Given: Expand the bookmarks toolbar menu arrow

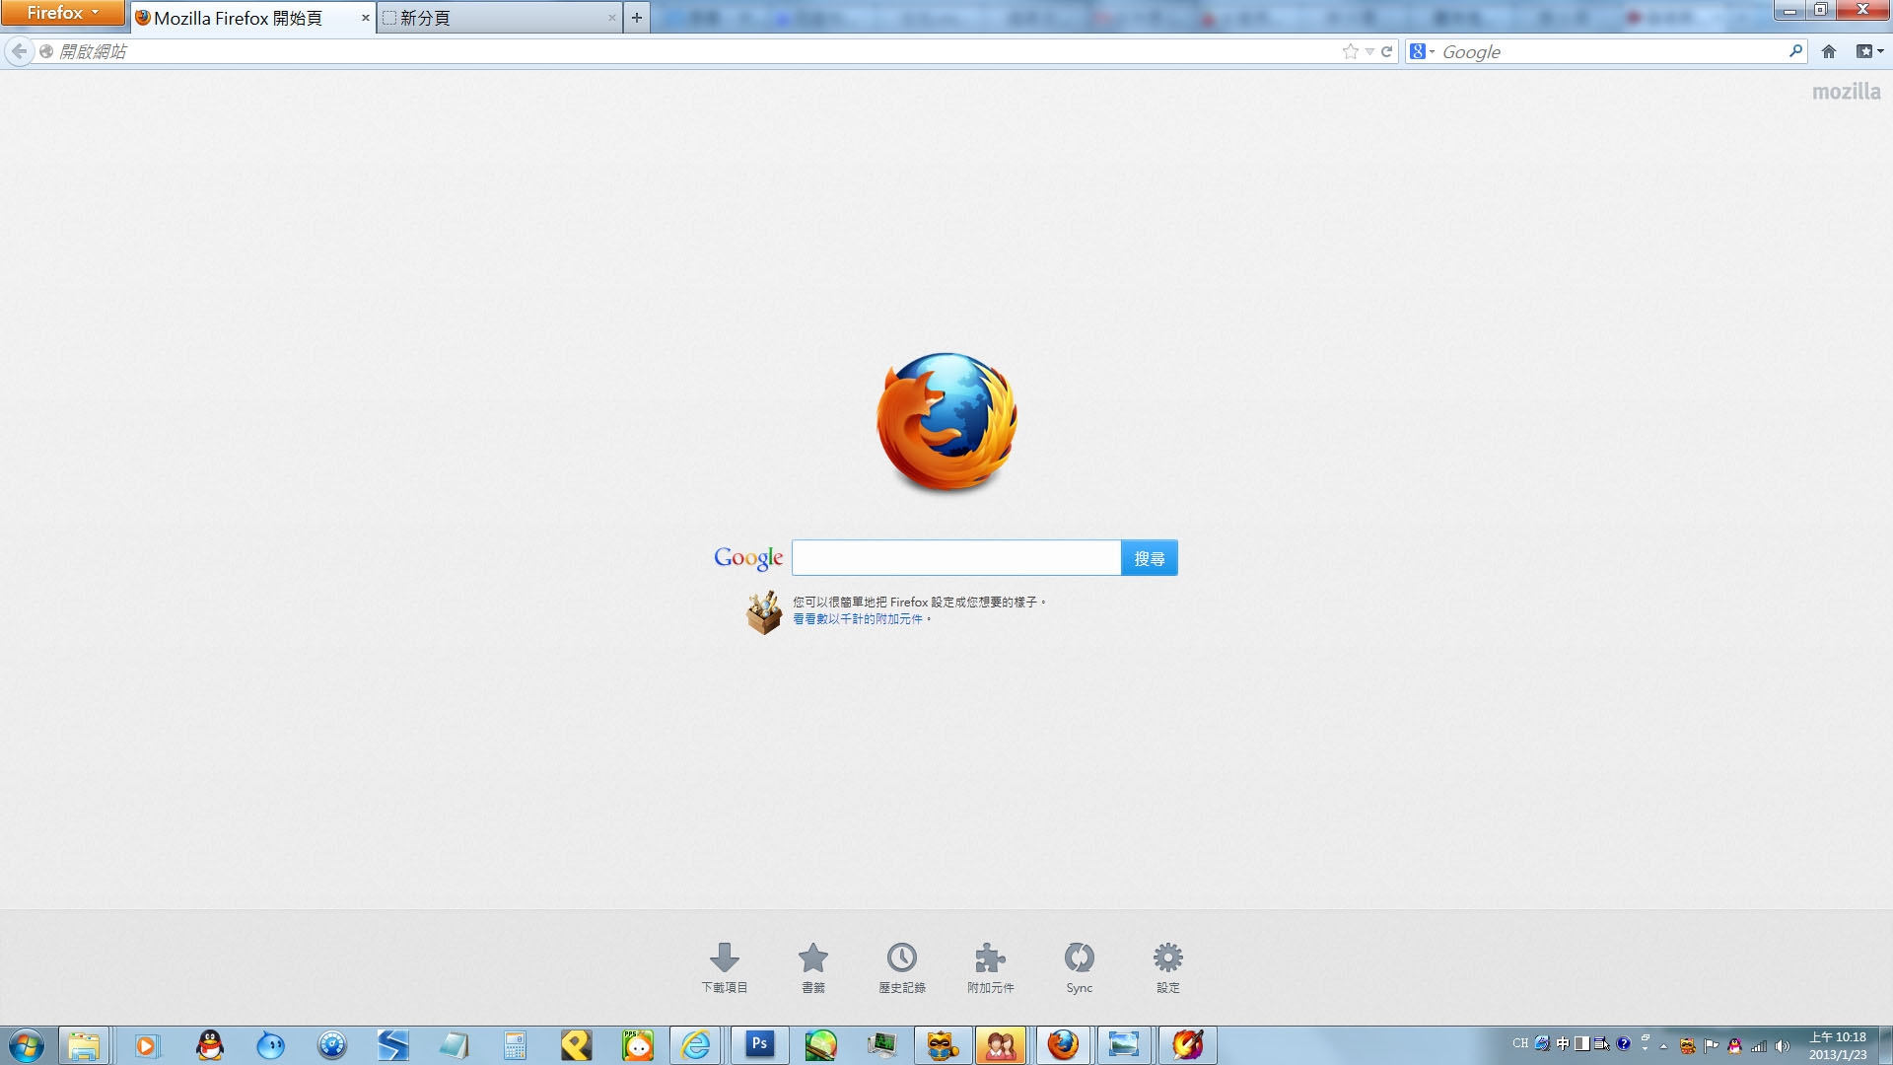Looking at the screenshot, I should 1869,51.
